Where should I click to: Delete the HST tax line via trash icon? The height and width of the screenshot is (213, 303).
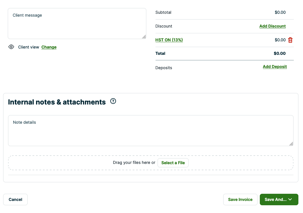pyautogui.click(x=290, y=40)
